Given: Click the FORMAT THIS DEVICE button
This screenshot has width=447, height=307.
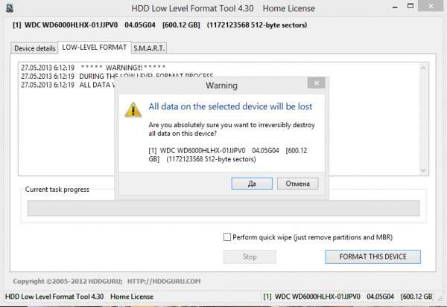Looking at the screenshot, I should coord(372,256).
